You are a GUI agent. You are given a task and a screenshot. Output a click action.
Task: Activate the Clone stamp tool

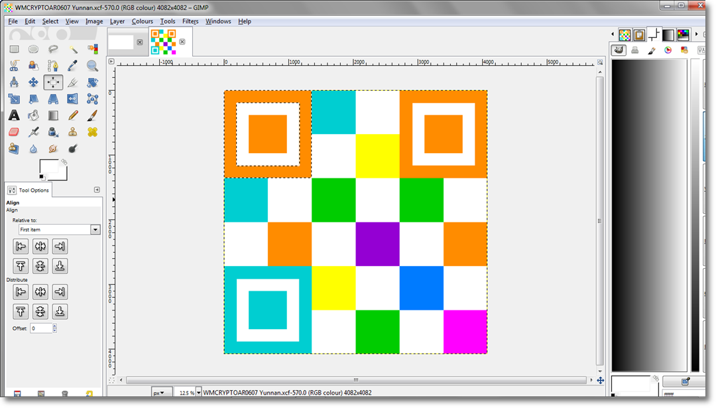point(73,132)
